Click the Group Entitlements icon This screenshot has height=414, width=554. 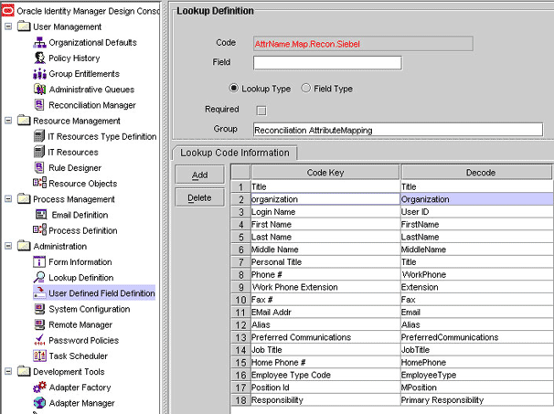(x=39, y=74)
